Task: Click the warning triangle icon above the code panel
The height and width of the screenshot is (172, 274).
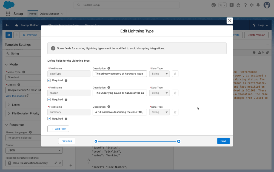Action: tap(259, 52)
